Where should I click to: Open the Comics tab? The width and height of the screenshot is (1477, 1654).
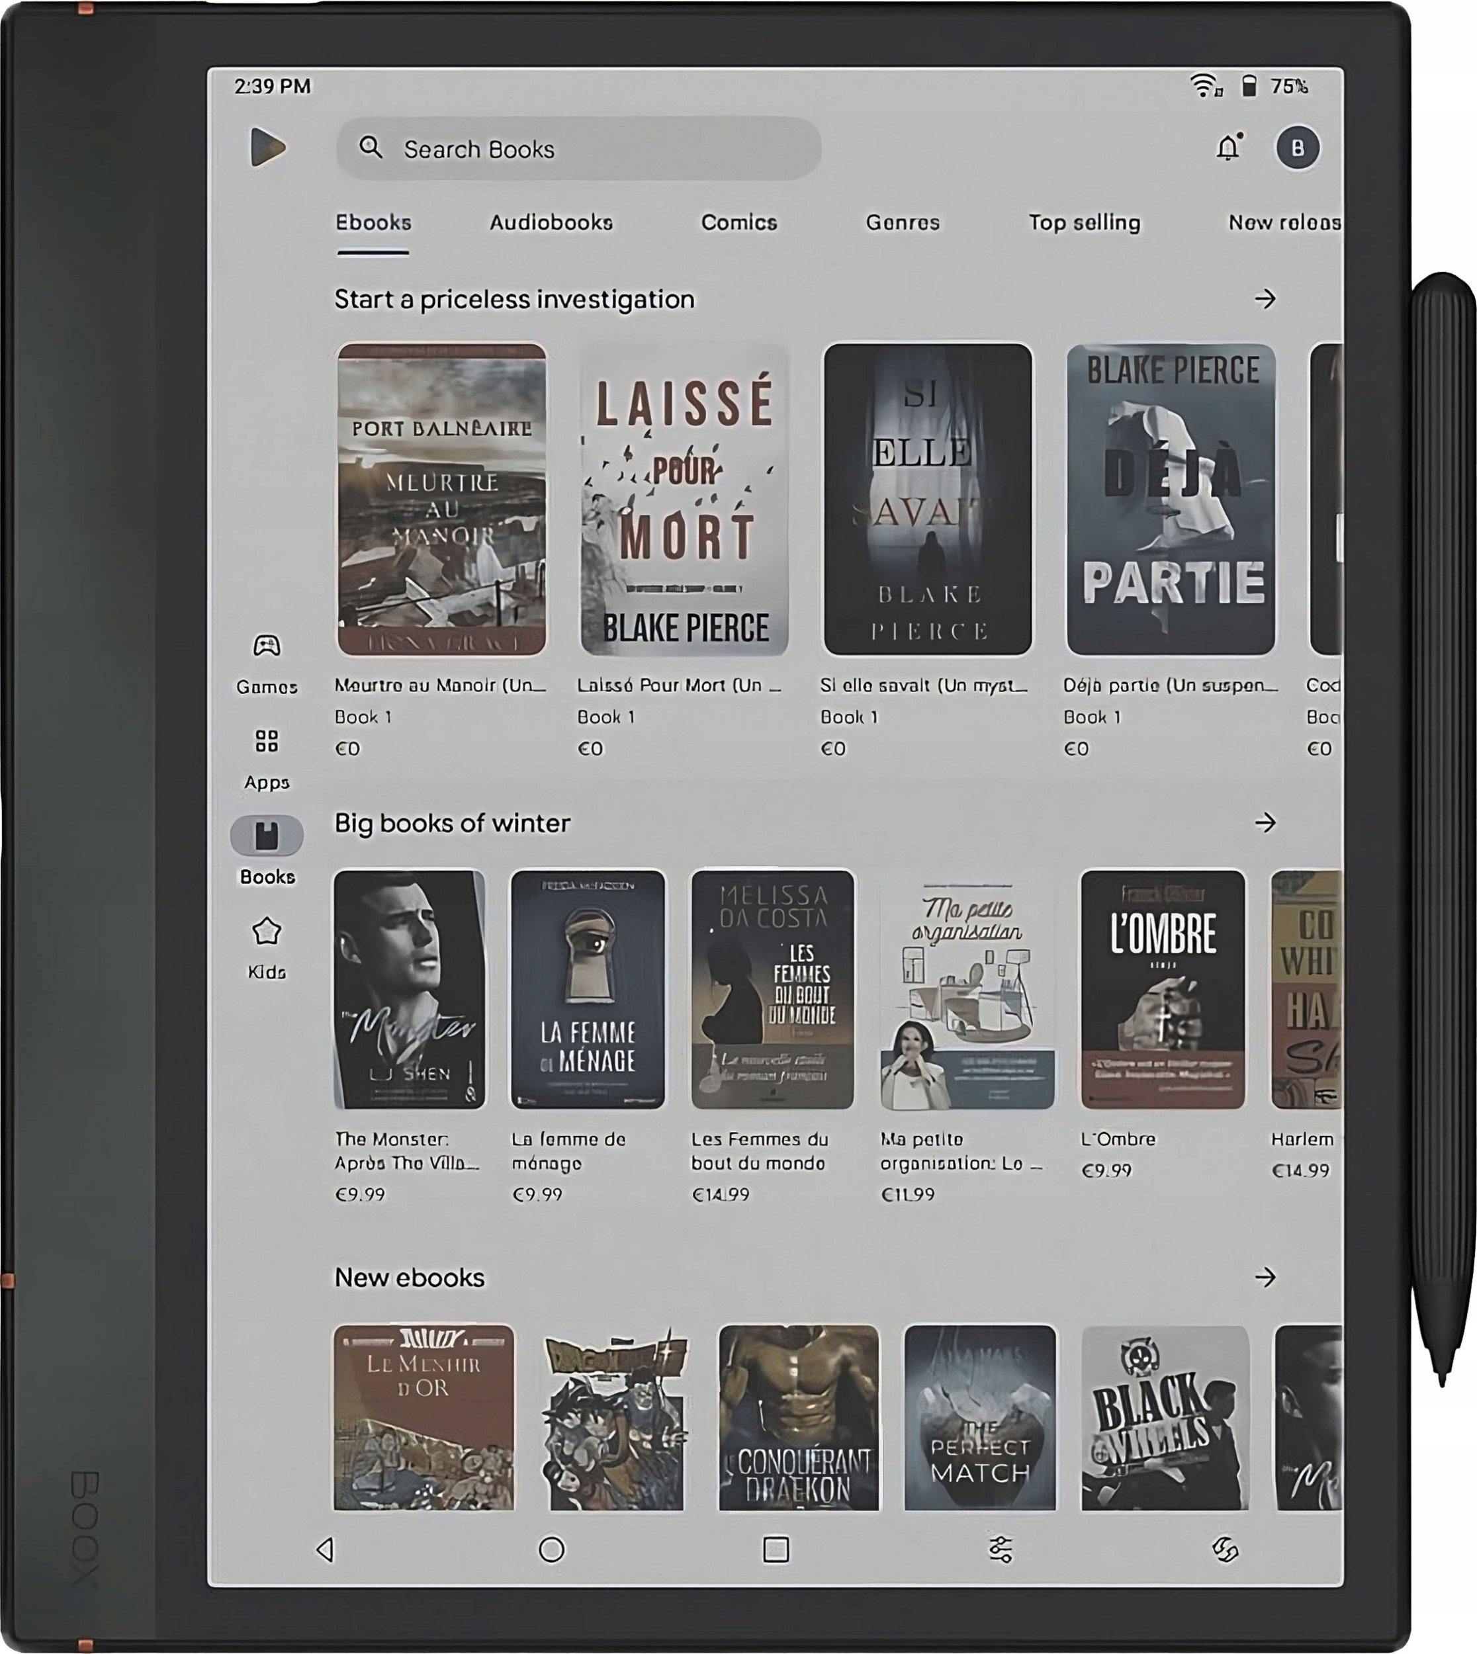tap(738, 223)
